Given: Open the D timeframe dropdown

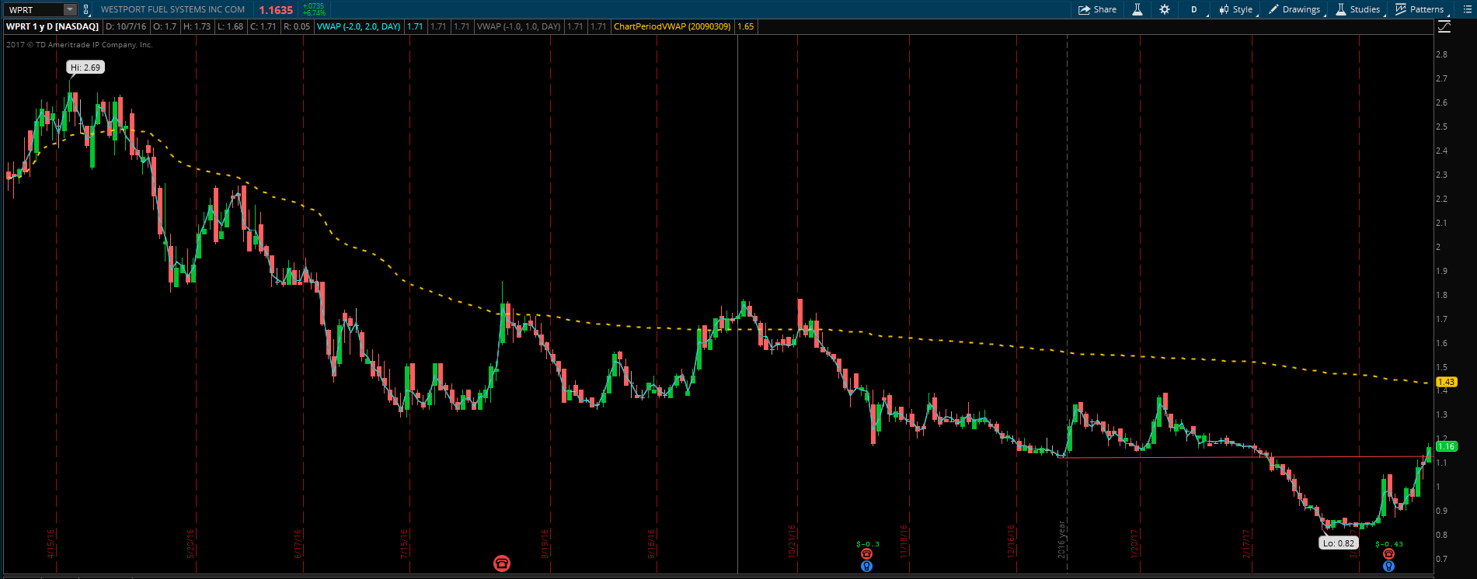Looking at the screenshot, I should click(x=1195, y=9).
